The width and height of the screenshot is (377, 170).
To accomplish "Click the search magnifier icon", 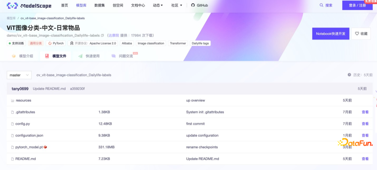I will 321,5.
